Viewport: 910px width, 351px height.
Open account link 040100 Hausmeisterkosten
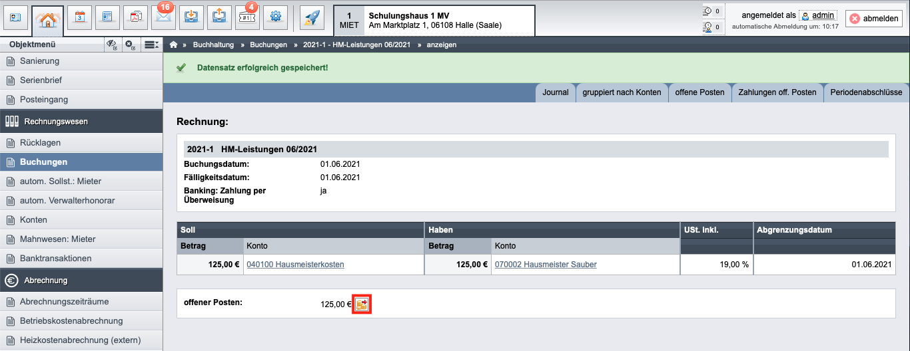coord(295,265)
